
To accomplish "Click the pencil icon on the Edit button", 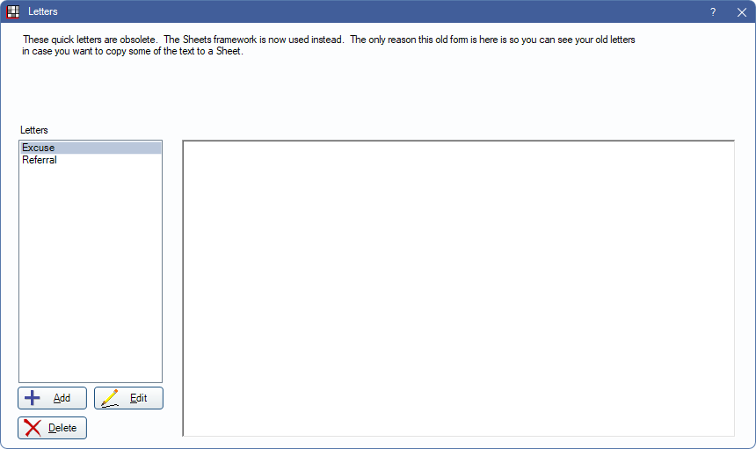I will point(110,398).
